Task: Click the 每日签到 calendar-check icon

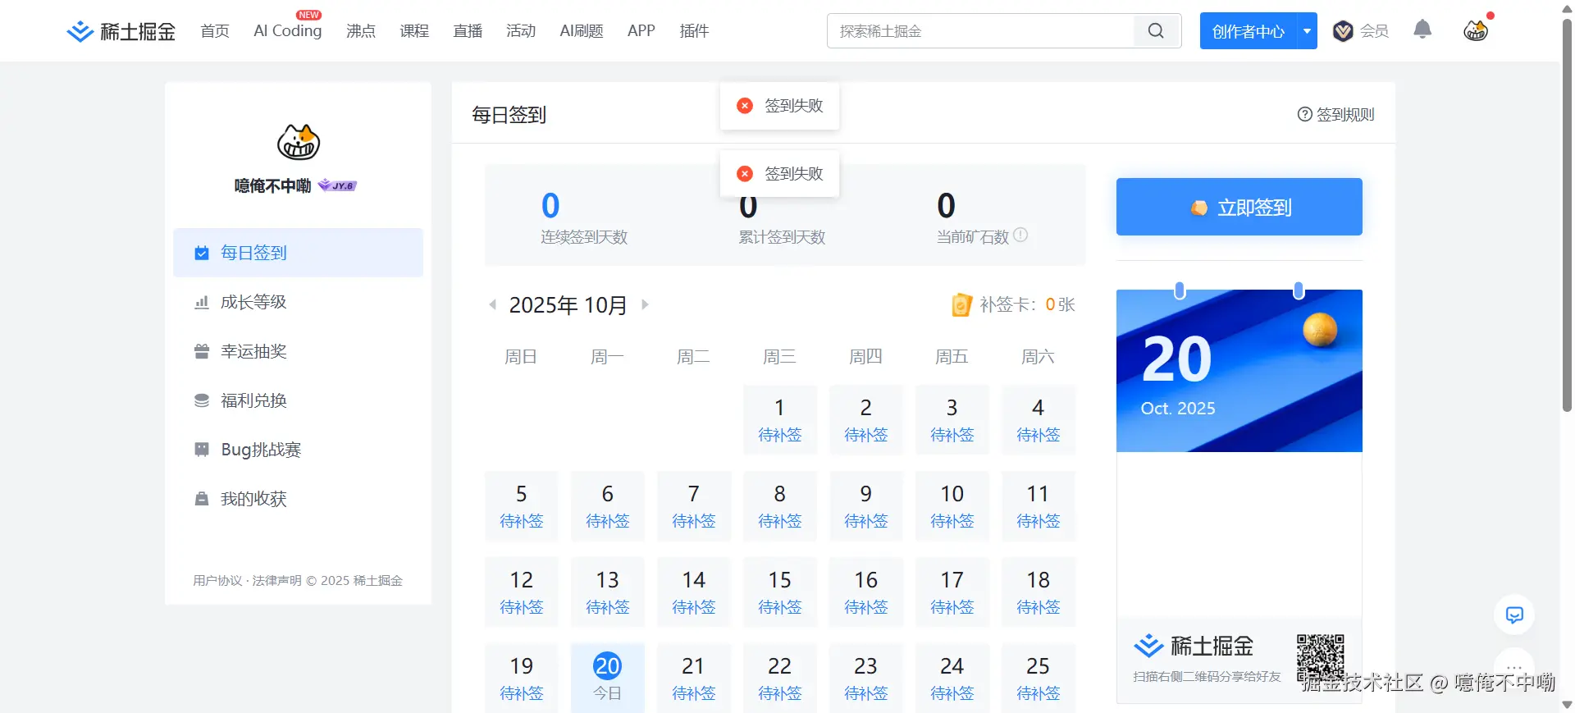Action: 202,253
